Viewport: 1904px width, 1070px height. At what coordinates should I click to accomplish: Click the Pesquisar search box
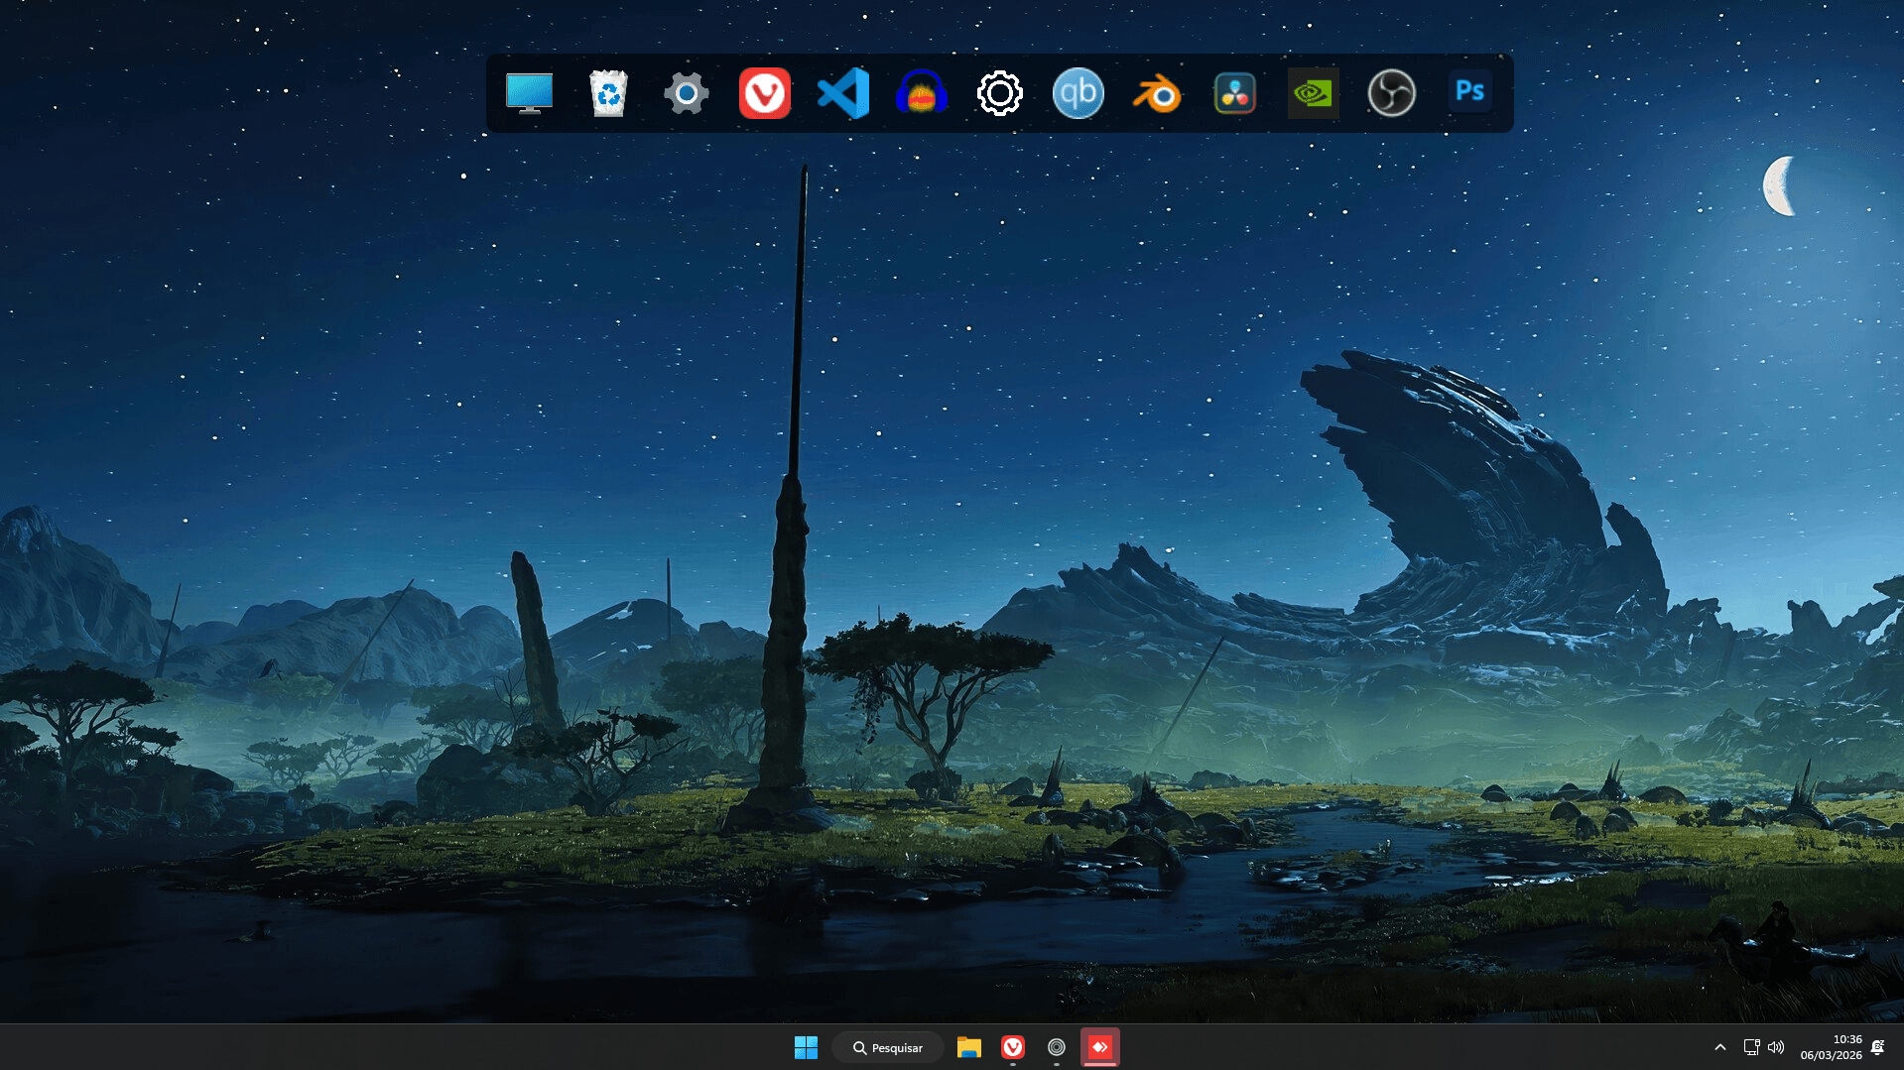pos(888,1047)
